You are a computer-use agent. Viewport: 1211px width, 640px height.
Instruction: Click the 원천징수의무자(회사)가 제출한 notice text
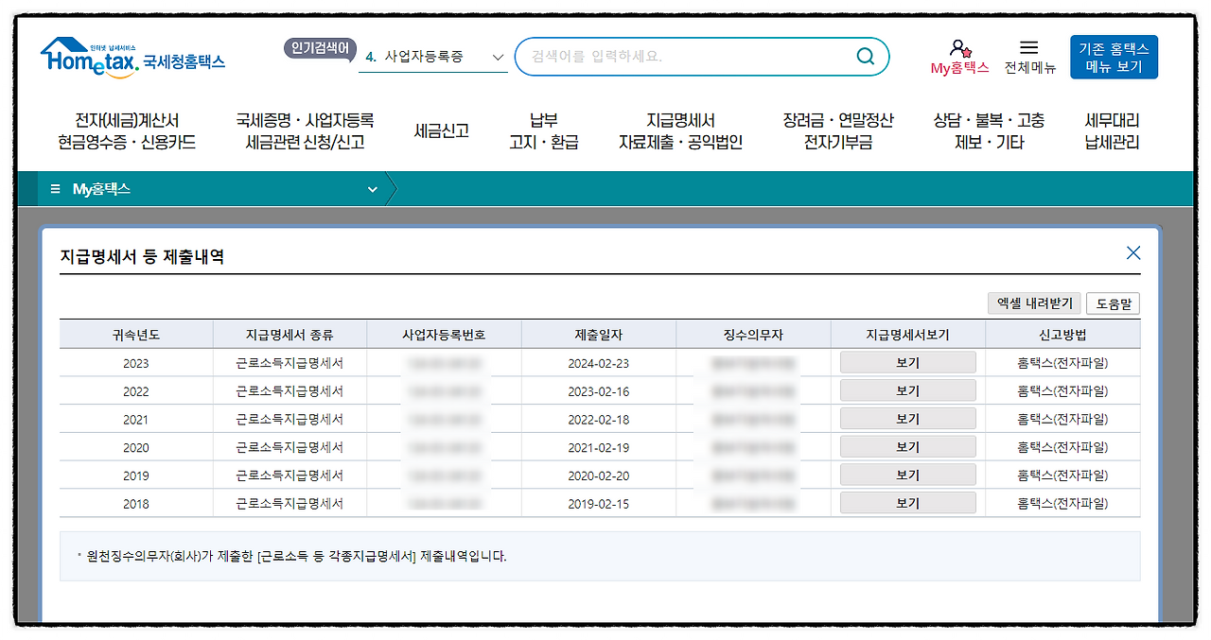pos(296,556)
